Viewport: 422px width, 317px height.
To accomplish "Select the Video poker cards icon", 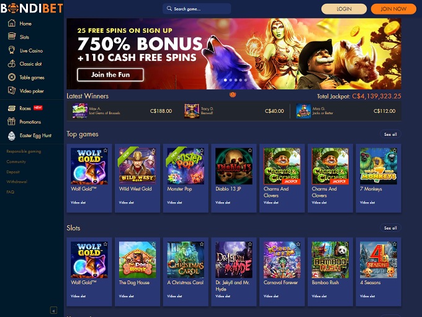I will [12, 91].
